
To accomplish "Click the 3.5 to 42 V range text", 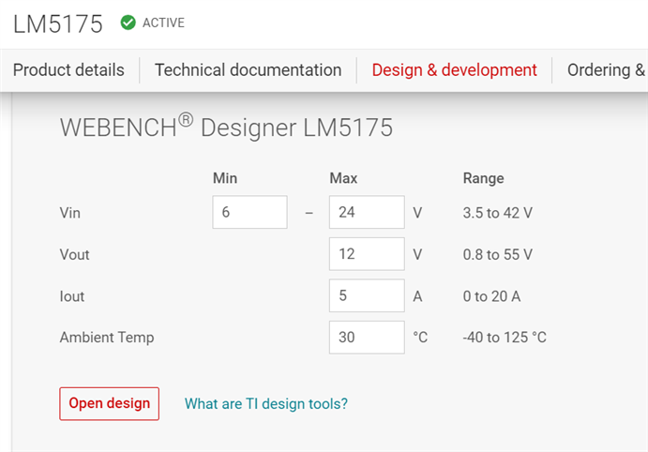I will click(497, 213).
